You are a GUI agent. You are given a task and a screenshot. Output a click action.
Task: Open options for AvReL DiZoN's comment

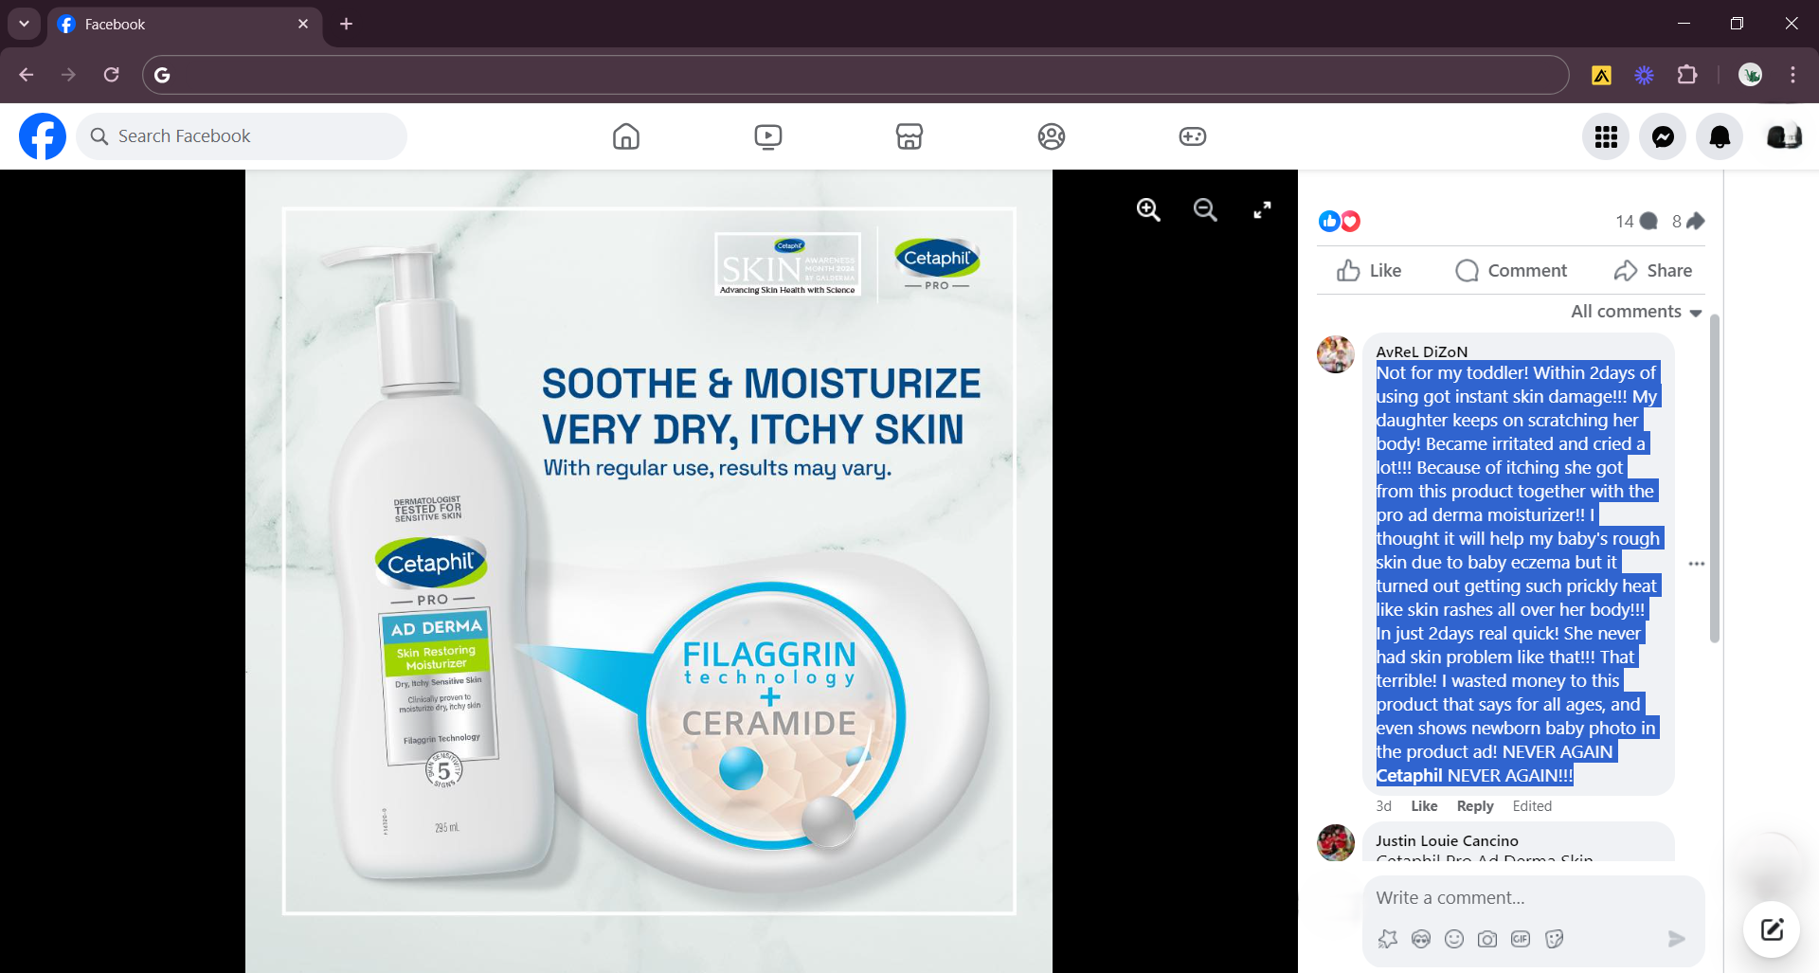pyautogui.click(x=1696, y=564)
